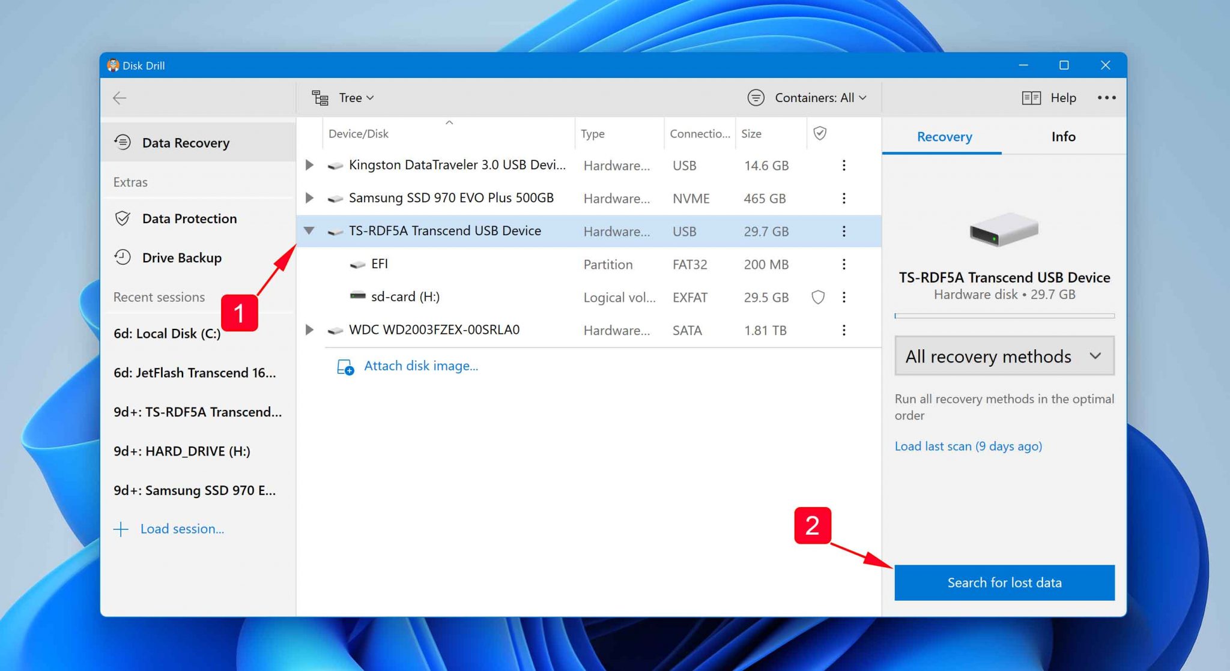Toggle shield protection on sd-card (H:)
The image size is (1230, 671).
[x=818, y=296]
